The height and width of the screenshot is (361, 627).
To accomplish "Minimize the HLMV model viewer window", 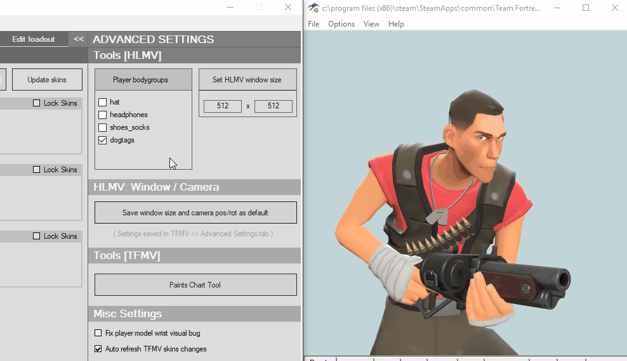I will [557, 8].
